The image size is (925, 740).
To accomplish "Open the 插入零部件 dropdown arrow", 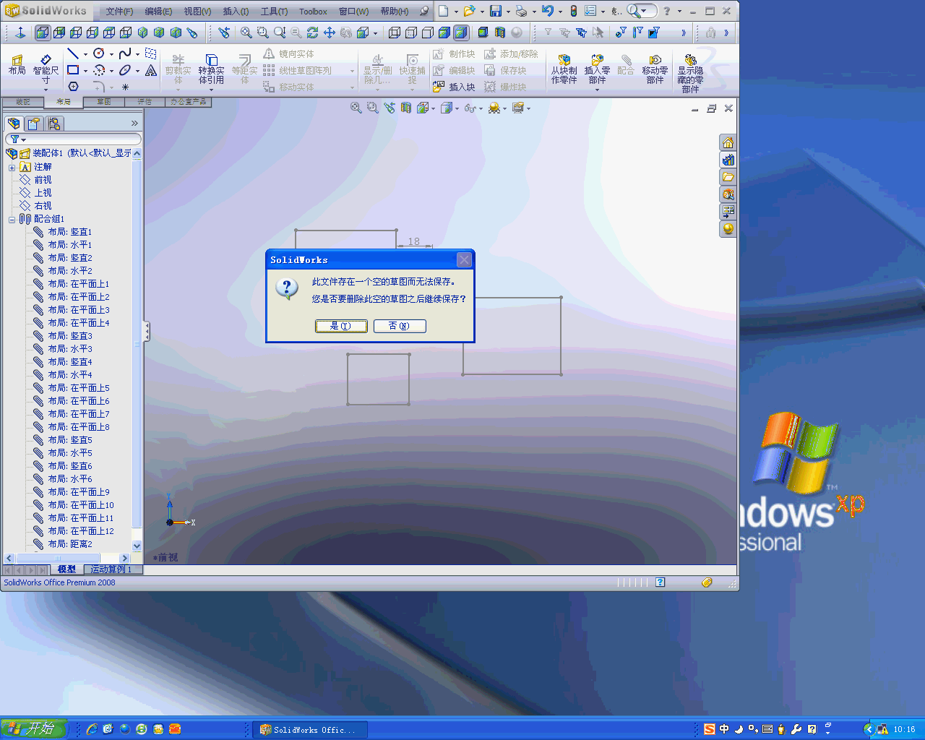I will click(597, 90).
